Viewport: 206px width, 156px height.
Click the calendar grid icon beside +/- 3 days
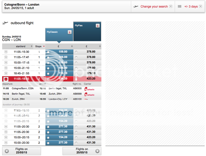click(x=179, y=6)
